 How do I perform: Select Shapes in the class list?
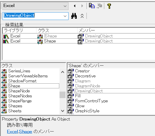15,106
